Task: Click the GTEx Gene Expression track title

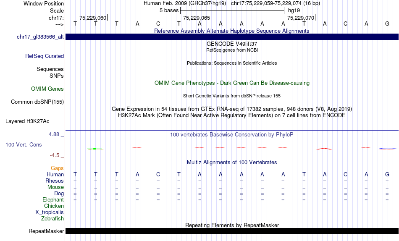Action: point(232,109)
